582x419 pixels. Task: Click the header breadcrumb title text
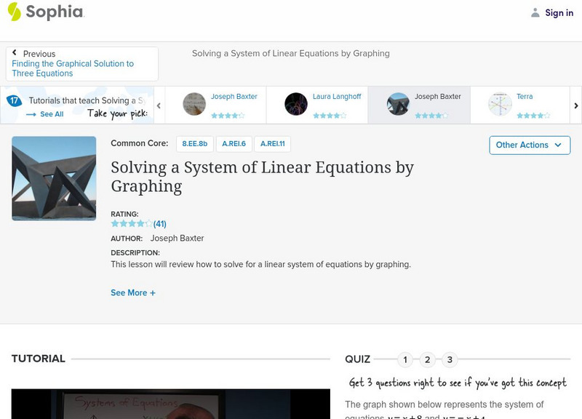coord(290,53)
